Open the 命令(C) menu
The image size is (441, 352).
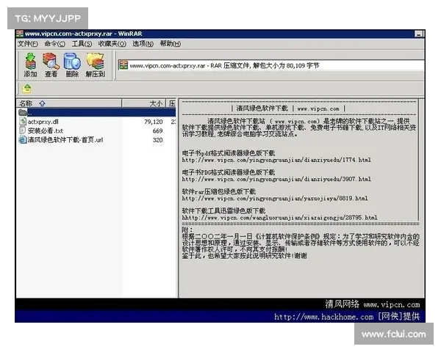(x=55, y=44)
